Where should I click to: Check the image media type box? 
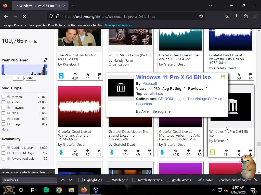click(x=3, y=124)
